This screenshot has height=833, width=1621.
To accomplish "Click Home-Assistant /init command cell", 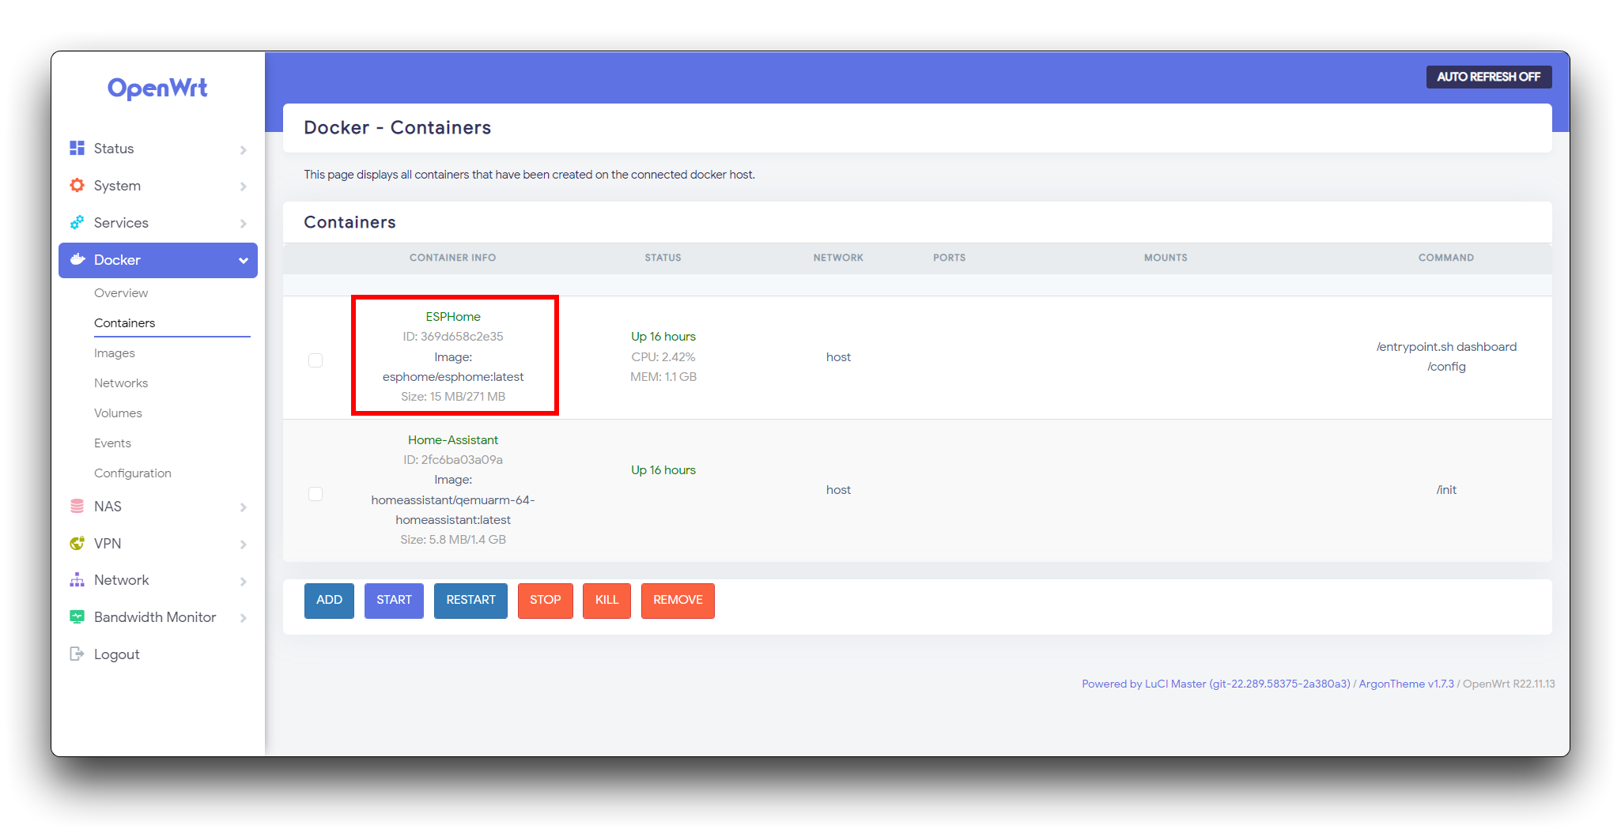I will tap(1446, 489).
